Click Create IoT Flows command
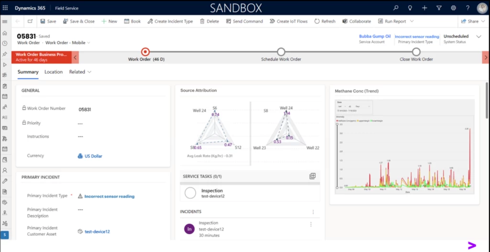This screenshot has width=490, height=252. 289,21
